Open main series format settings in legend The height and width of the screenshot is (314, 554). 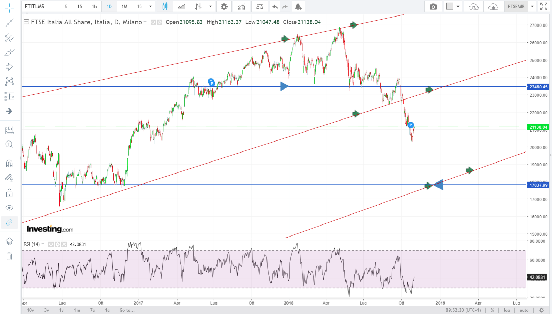coord(160,22)
